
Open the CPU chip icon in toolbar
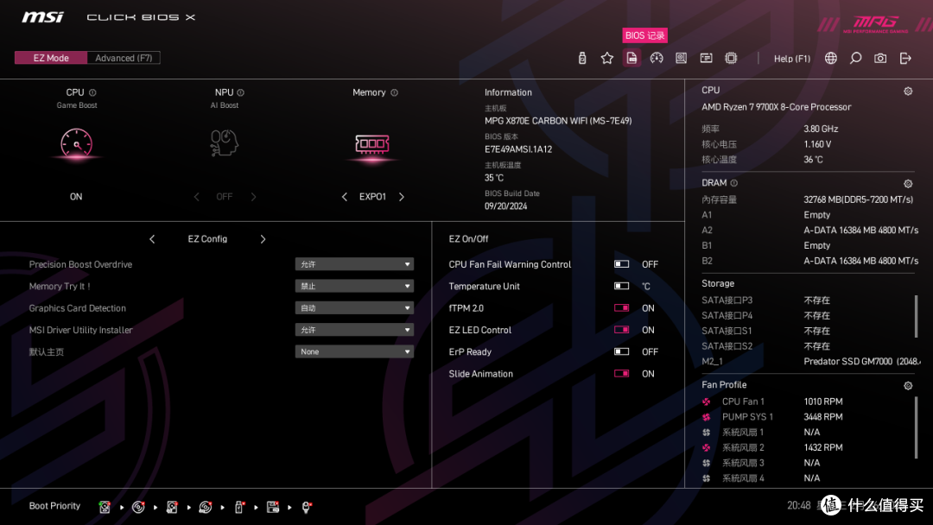tap(731, 58)
